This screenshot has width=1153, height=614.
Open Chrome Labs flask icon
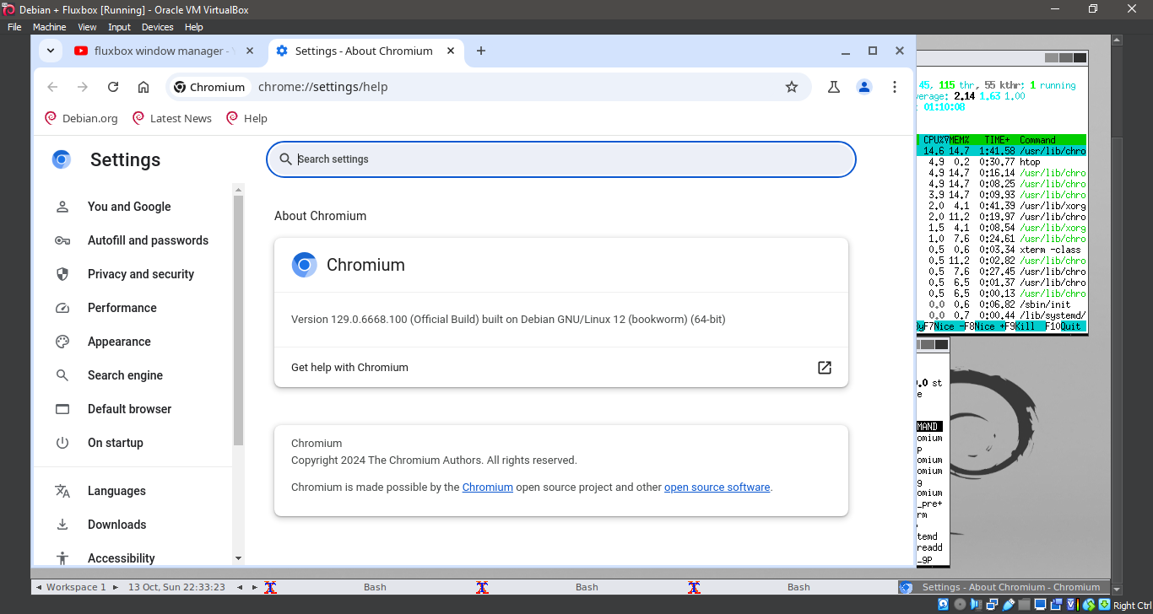[834, 87]
